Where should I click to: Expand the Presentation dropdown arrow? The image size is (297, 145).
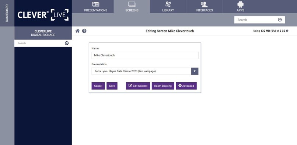tap(195, 71)
